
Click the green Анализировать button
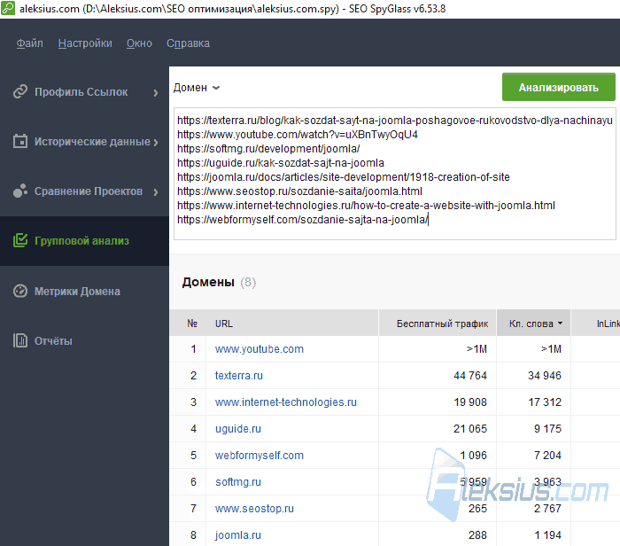pyautogui.click(x=558, y=87)
